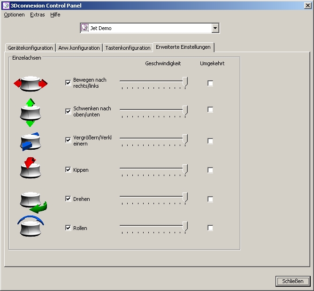Open the Hilfe menu
Image resolution: width=314 pixels, height=291 pixels.
click(x=55, y=15)
